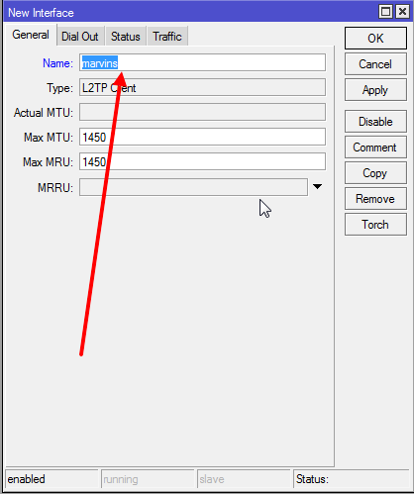Disable the L2TP interface
This screenshot has width=414, height=494.
(375, 122)
